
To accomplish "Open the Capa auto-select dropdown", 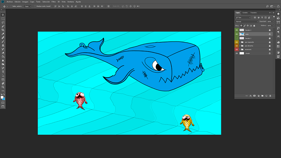I will tap(28, 6).
